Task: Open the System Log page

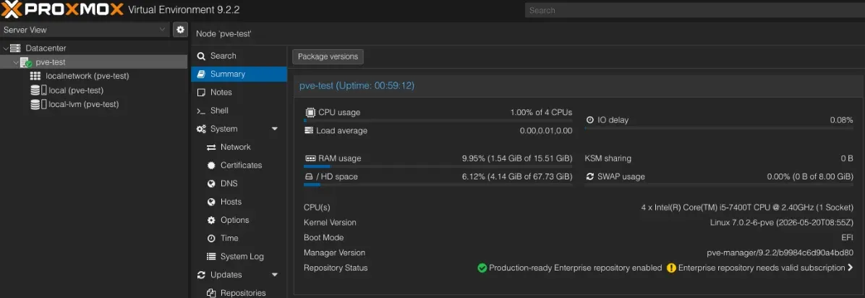Action: [239, 257]
